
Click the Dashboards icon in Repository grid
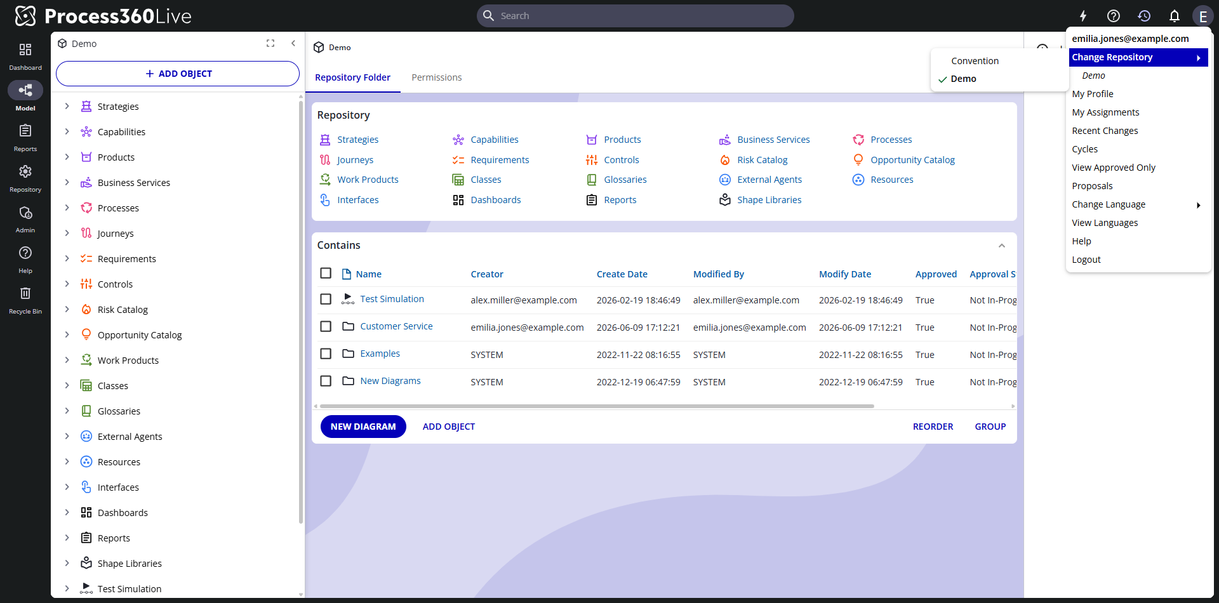(x=458, y=200)
